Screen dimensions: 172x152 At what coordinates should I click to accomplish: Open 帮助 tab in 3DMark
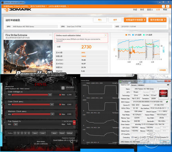tap(165, 10)
